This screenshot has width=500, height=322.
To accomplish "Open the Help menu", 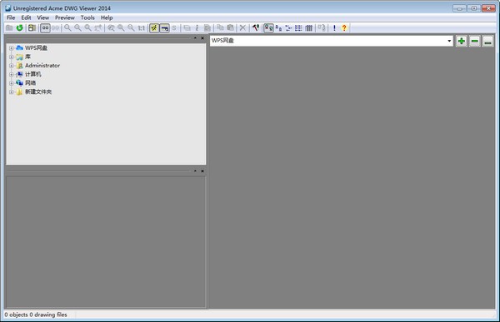I will [x=107, y=17].
